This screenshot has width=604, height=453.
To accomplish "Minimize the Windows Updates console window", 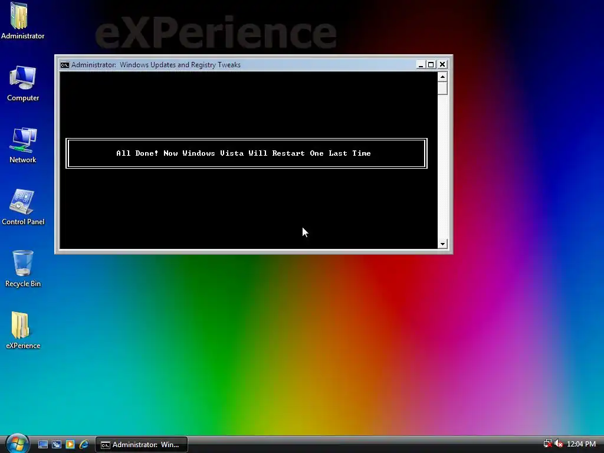I will [421, 65].
